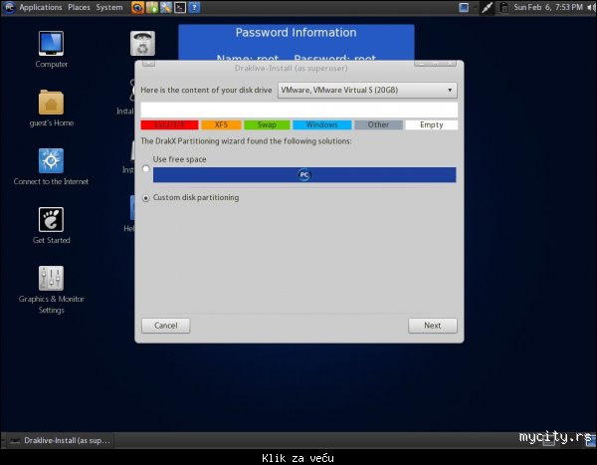
Task: Click the display tray icon in panel
Action: click(464, 7)
